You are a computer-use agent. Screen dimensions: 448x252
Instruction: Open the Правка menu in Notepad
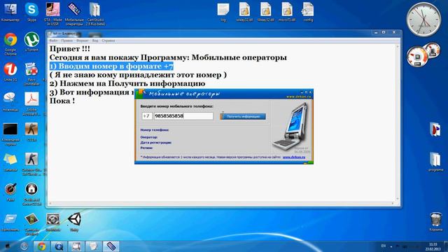67,41
